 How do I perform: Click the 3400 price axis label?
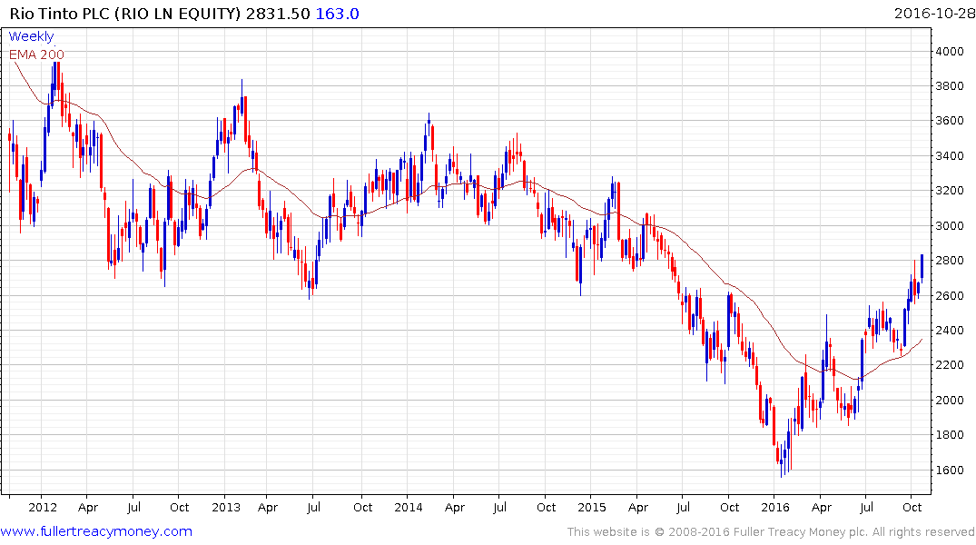950,156
